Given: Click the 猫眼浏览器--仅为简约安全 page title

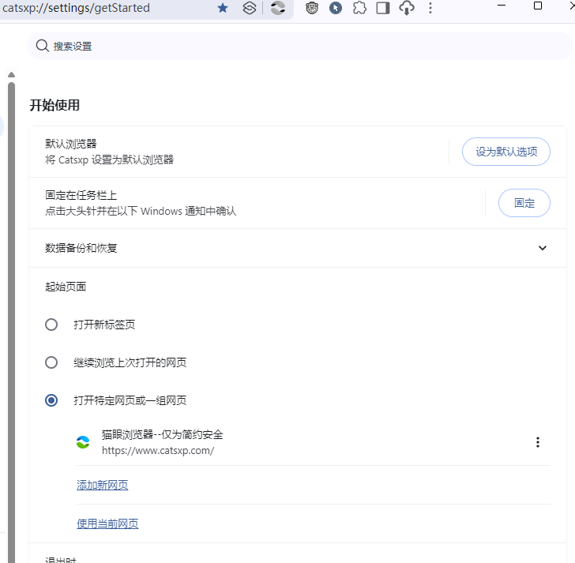Looking at the screenshot, I should pos(163,434).
